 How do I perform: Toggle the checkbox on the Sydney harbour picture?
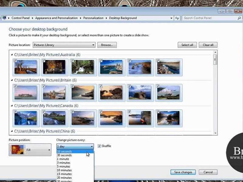coord(101,61)
